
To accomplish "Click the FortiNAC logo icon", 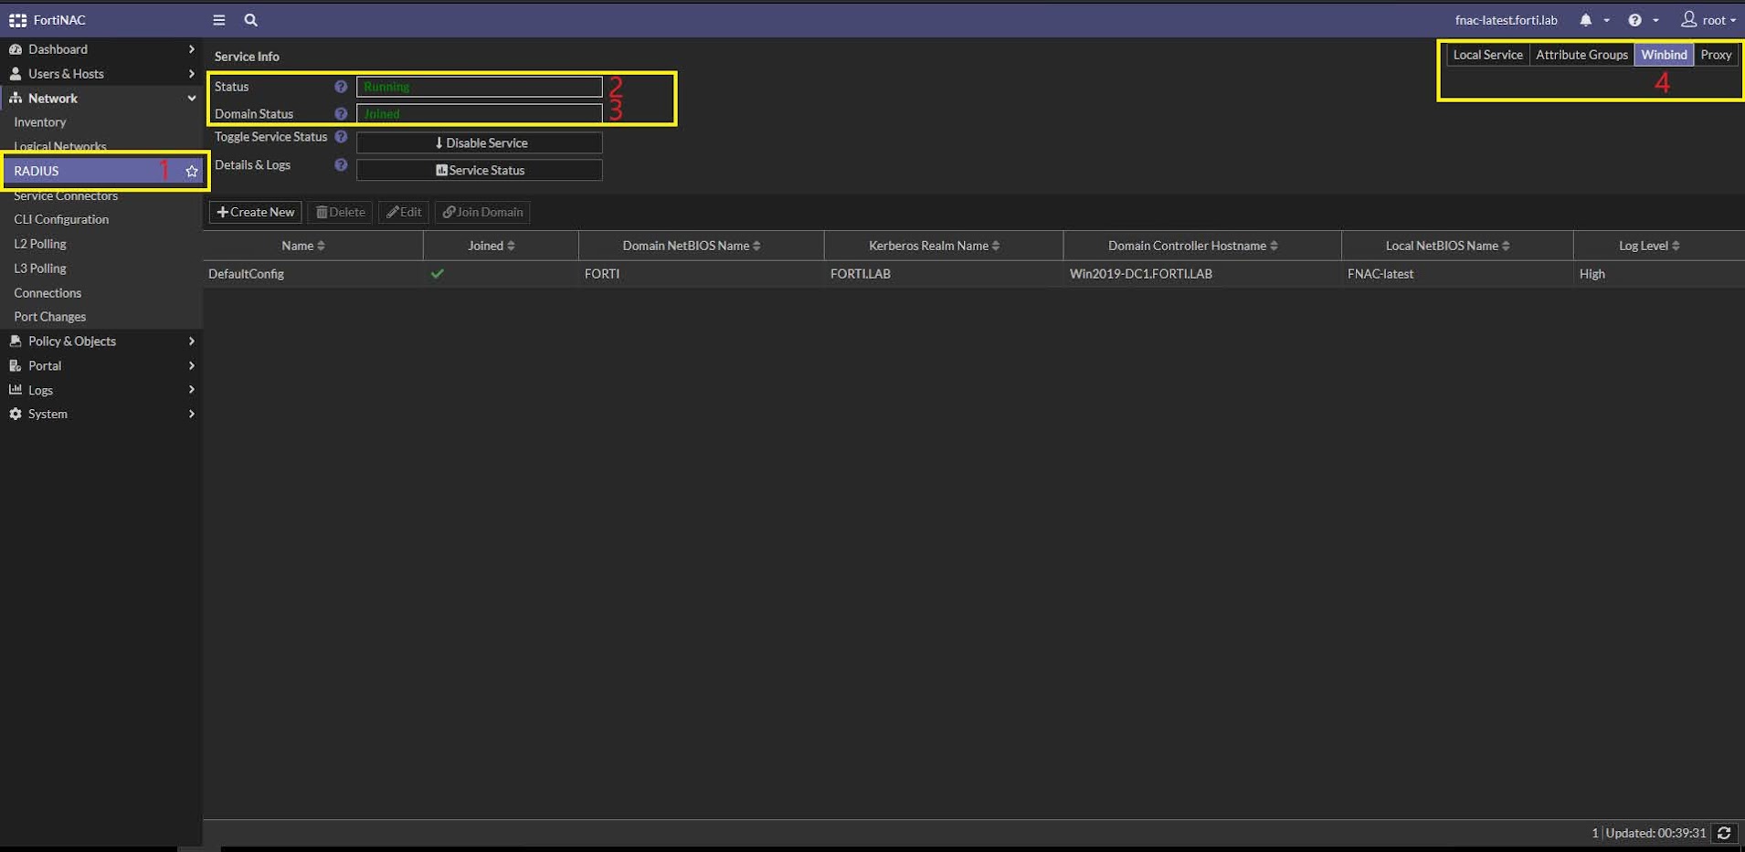I will click(x=17, y=19).
